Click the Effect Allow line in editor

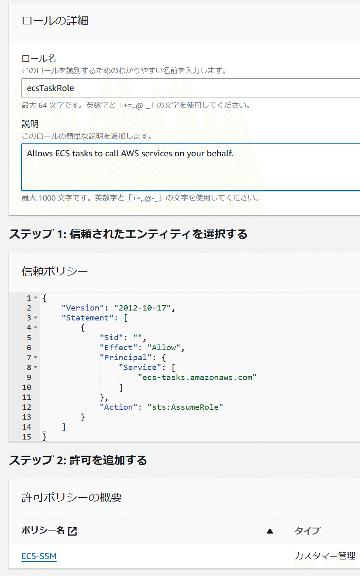click(x=142, y=347)
